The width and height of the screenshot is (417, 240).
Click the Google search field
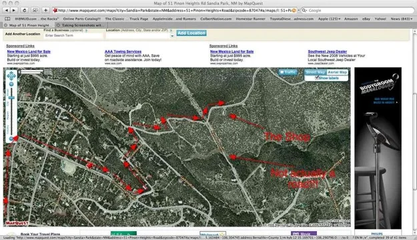pyautogui.click(x=358, y=11)
